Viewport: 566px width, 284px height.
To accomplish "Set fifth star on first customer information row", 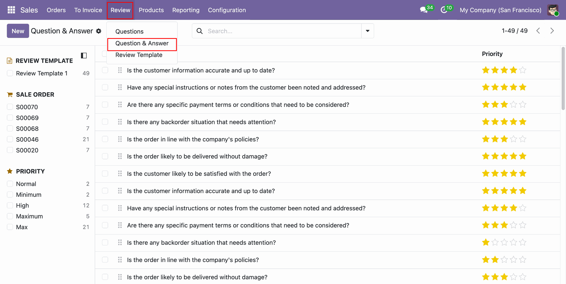I will pos(523,70).
